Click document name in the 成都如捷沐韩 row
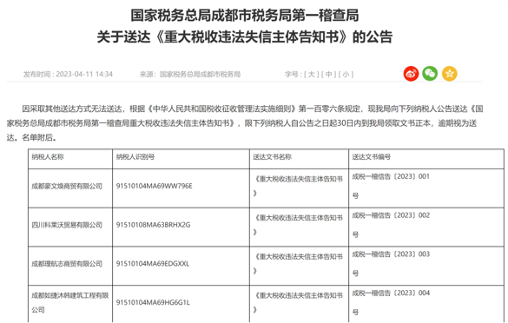The height and width of the screenshot is (323, 508). coord(298,302)
